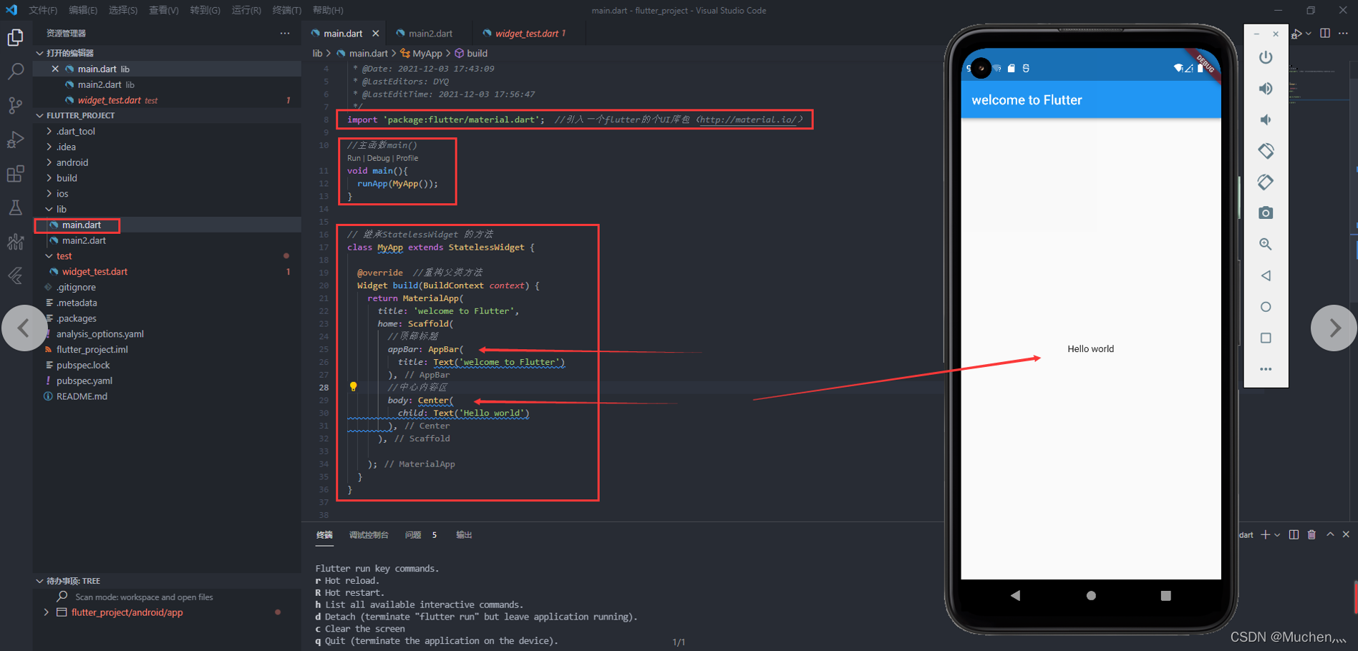Image resolution: width=1358 pixels, height=651 pixels.
Task: Open the Explorer view in activity bar
Action: click(x=15, y=37)
